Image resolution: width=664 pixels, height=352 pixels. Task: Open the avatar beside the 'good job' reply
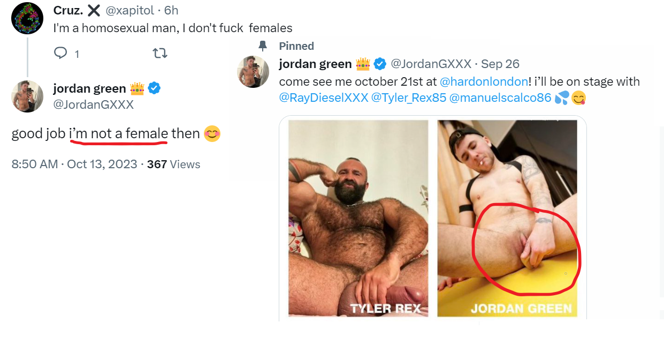(x=27, y=96)
